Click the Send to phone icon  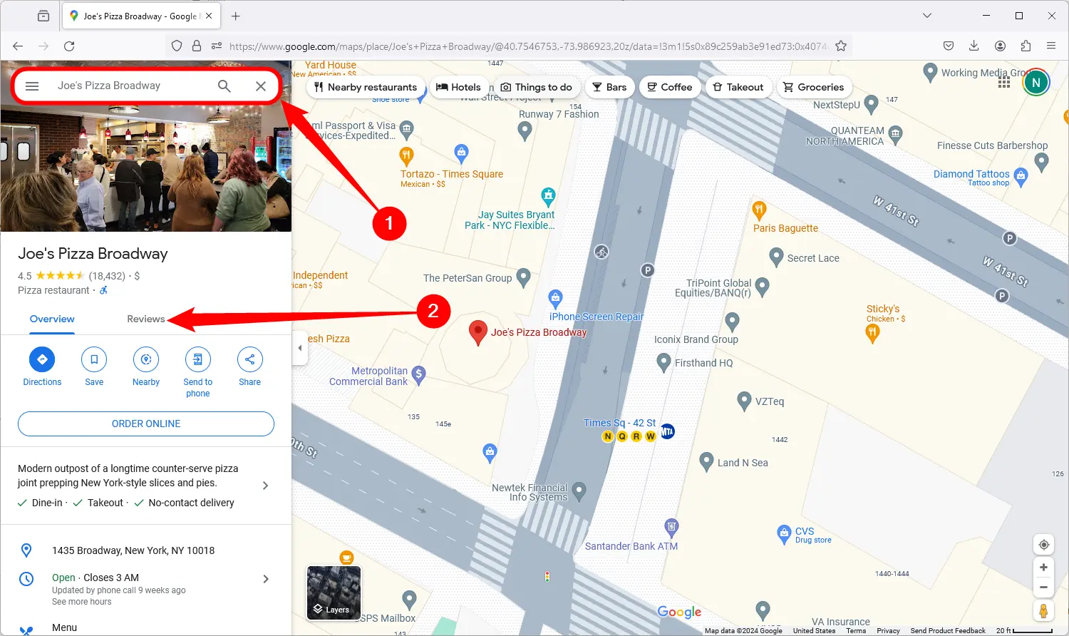click(198, 359)
